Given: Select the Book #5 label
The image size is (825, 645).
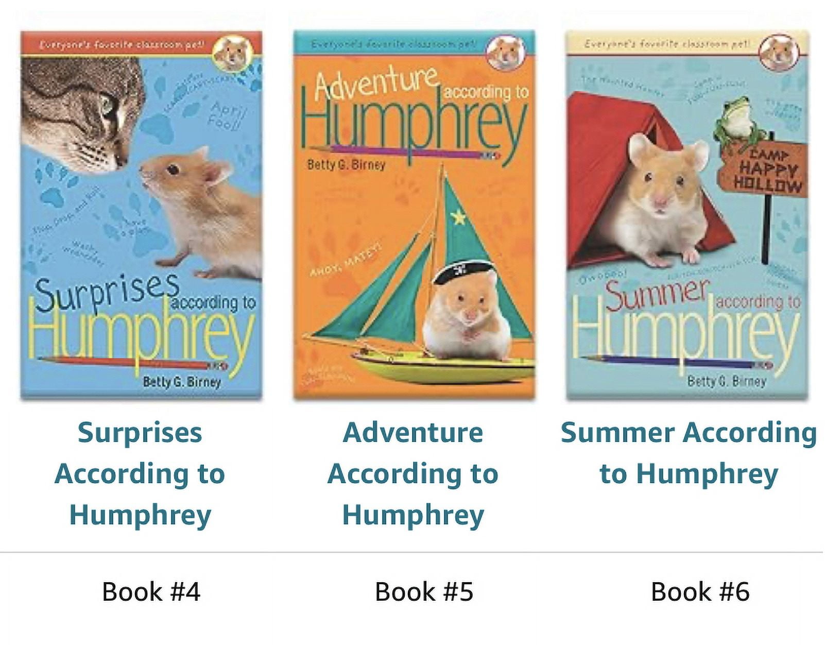Looking at the screenshot, I should tap(424, 591).
